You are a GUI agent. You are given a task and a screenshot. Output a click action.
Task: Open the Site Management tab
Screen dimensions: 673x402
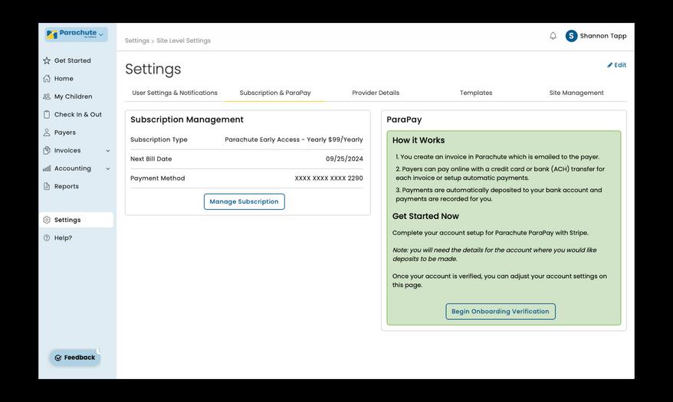[576, 93]
